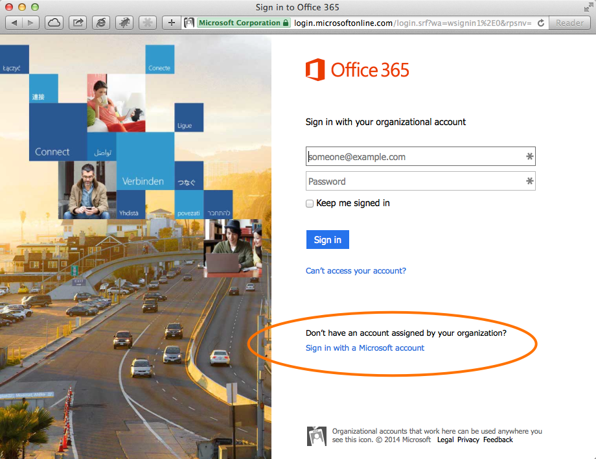Click the bug-shaped extension icon in toolbar
Viewport: 596px width, 459px height.
click(x=124, y=22)
